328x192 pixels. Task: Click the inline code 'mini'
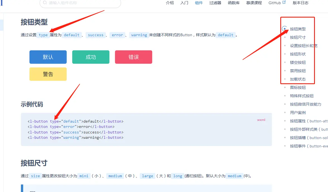[84, 176]
